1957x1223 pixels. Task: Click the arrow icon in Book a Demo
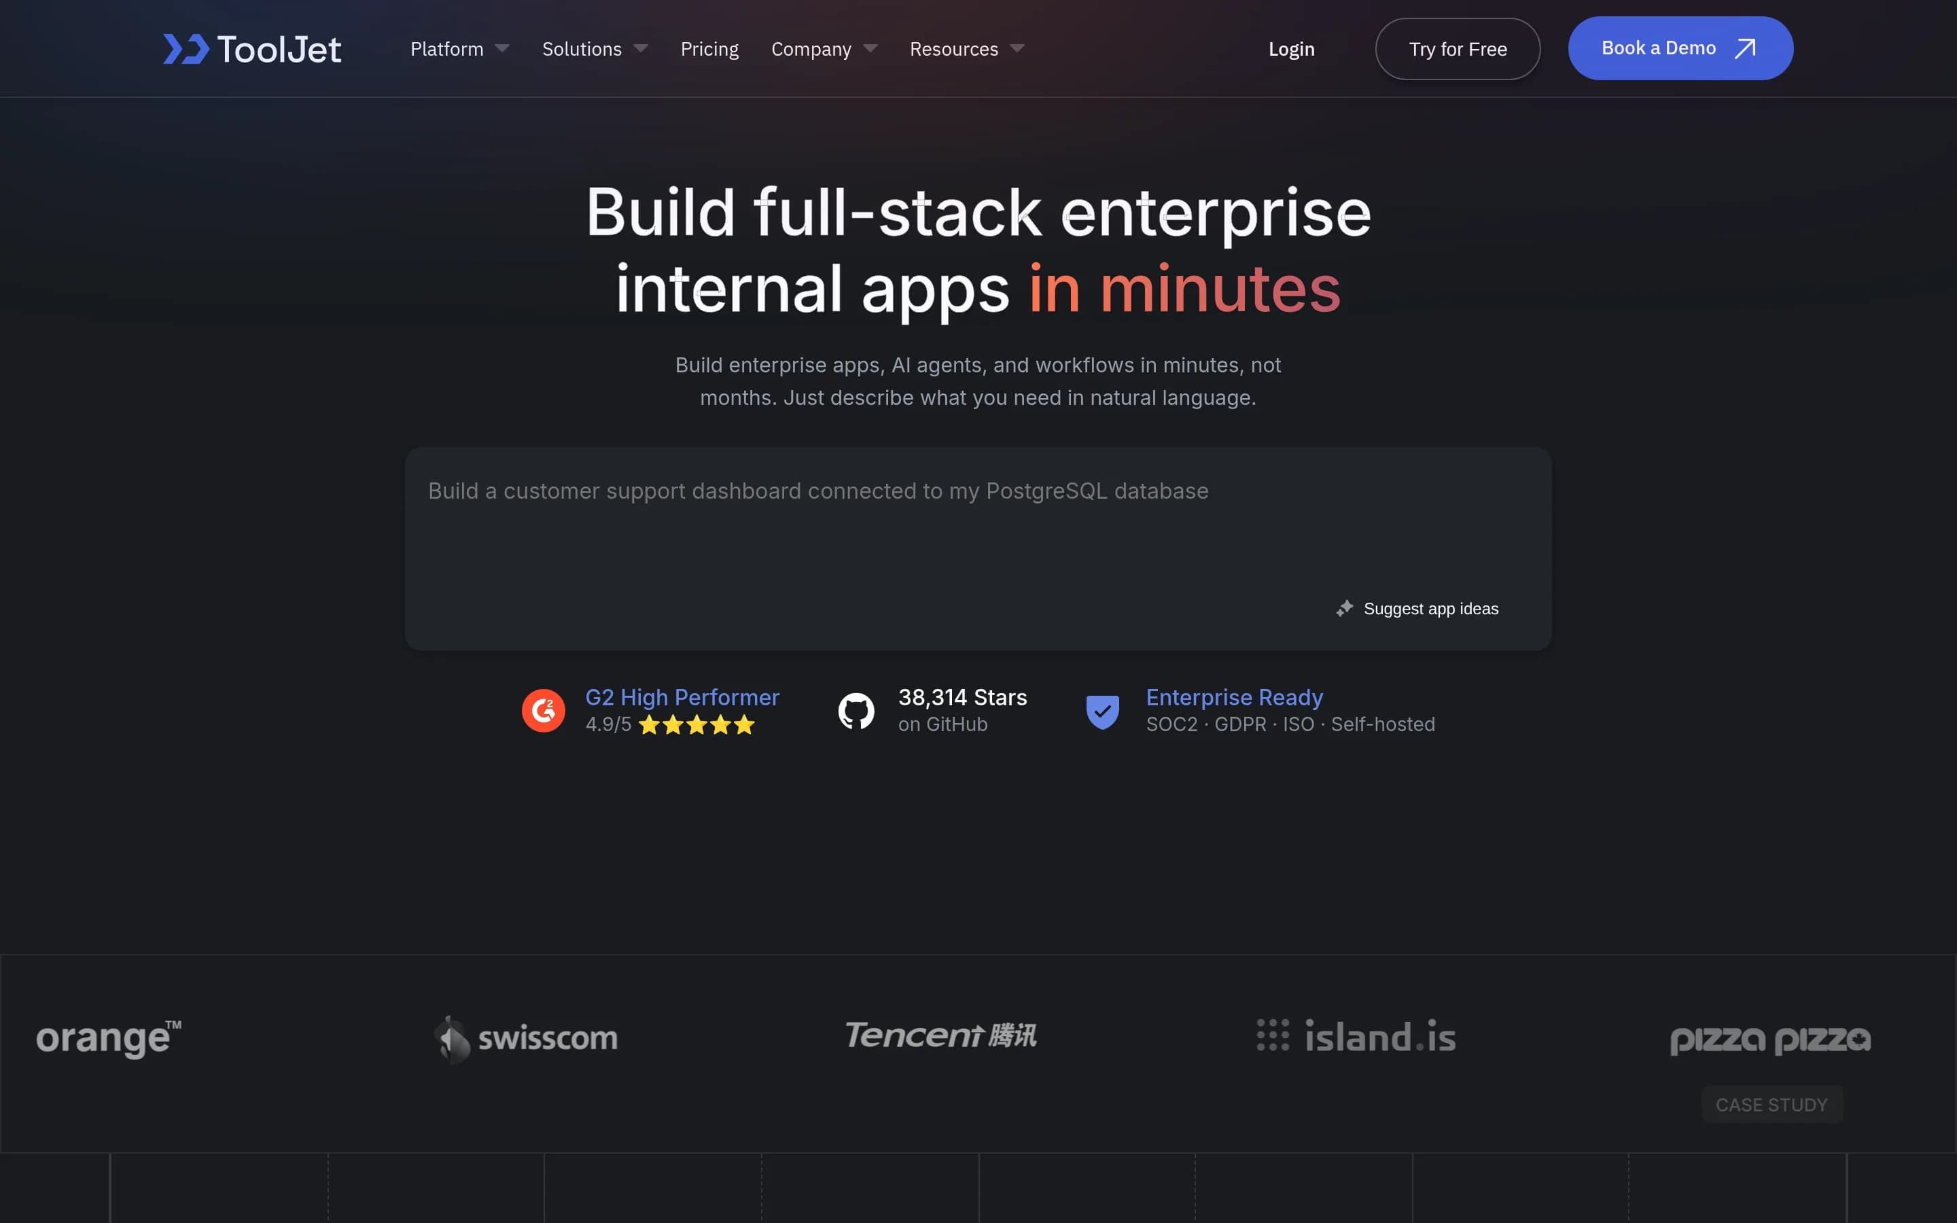point(1745,48)
